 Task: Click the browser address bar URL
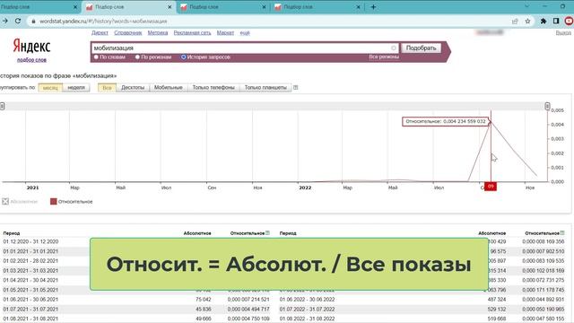point(103,22)
